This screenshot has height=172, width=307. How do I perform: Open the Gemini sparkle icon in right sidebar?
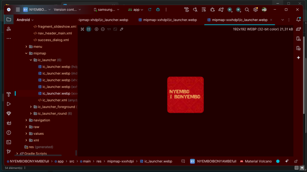(298, 58)
